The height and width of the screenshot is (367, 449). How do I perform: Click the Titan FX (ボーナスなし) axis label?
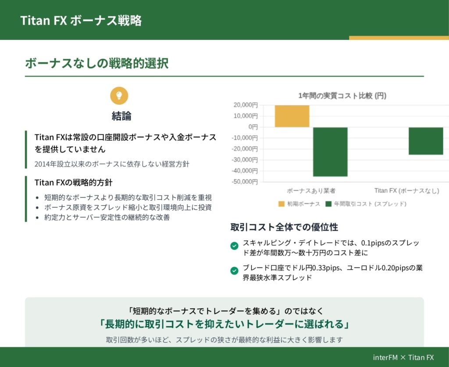406,191
